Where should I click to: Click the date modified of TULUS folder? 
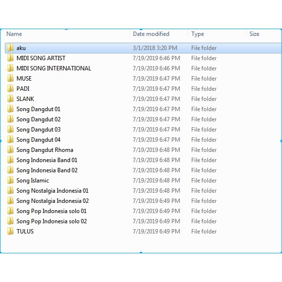tap(156, 232)
